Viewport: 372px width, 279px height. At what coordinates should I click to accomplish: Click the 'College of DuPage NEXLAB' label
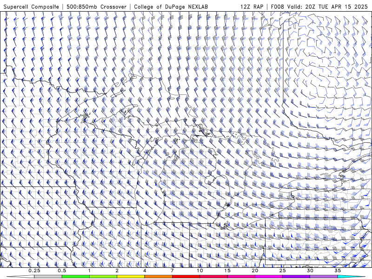point(171,7)
